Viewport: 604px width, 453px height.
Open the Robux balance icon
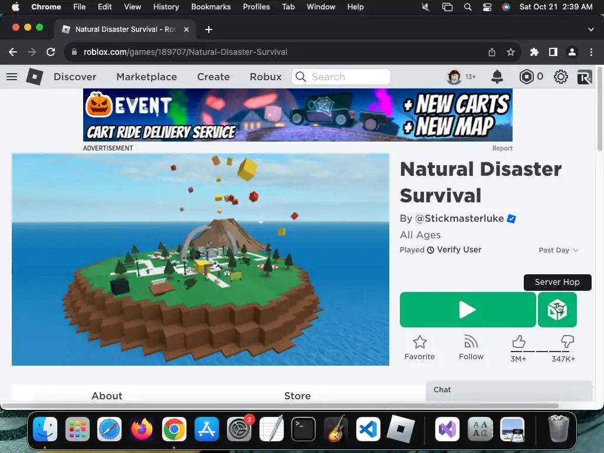(527, 77)
